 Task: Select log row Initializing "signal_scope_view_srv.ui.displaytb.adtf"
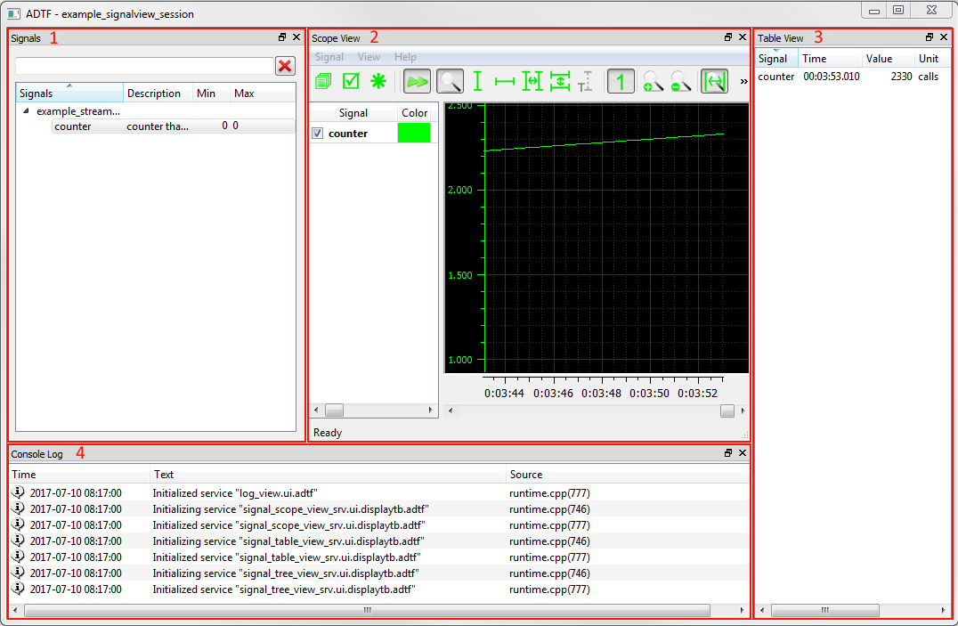(378, 509)
